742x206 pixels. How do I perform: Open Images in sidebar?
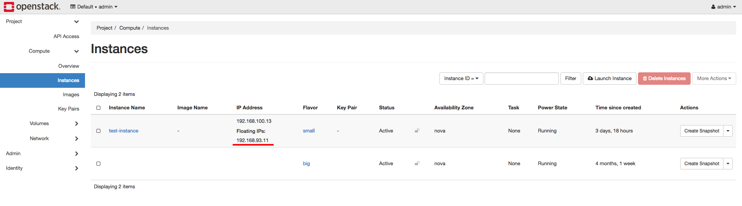pyautogui.click(x=71, y=95)
